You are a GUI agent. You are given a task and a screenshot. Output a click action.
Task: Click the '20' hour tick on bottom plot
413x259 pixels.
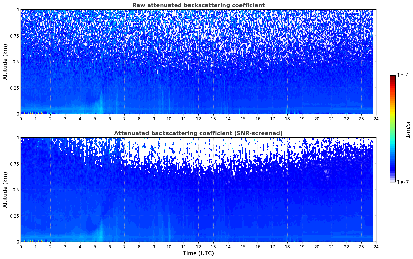[317, 247]
